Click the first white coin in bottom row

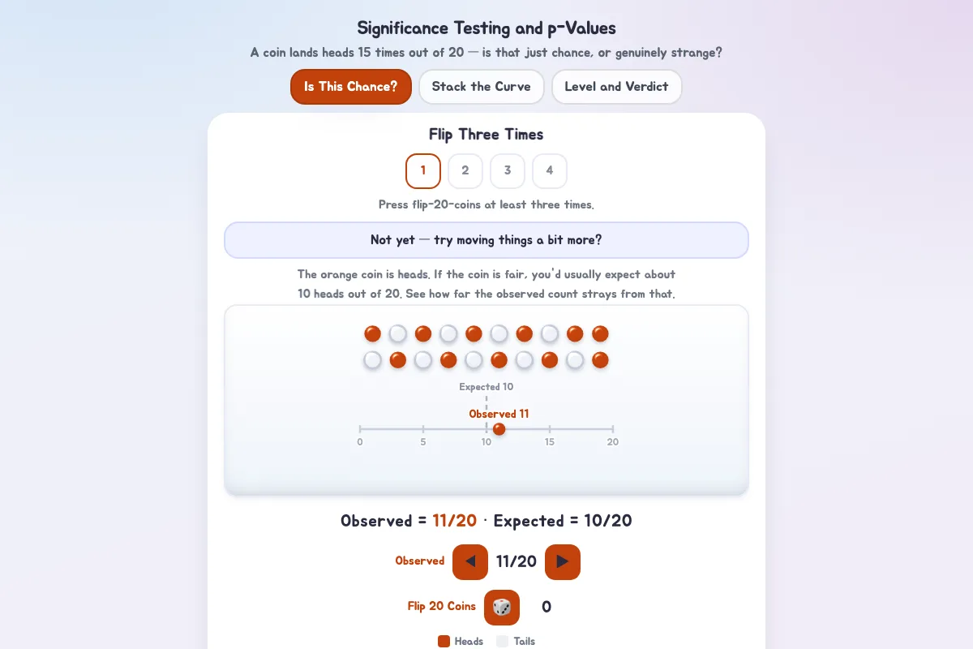pyautogui.click(x=373, y=359)
